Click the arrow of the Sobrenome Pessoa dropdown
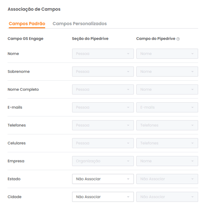Viewport: 205px width, 205px height. pyautogui.click(x=128, y=72)
